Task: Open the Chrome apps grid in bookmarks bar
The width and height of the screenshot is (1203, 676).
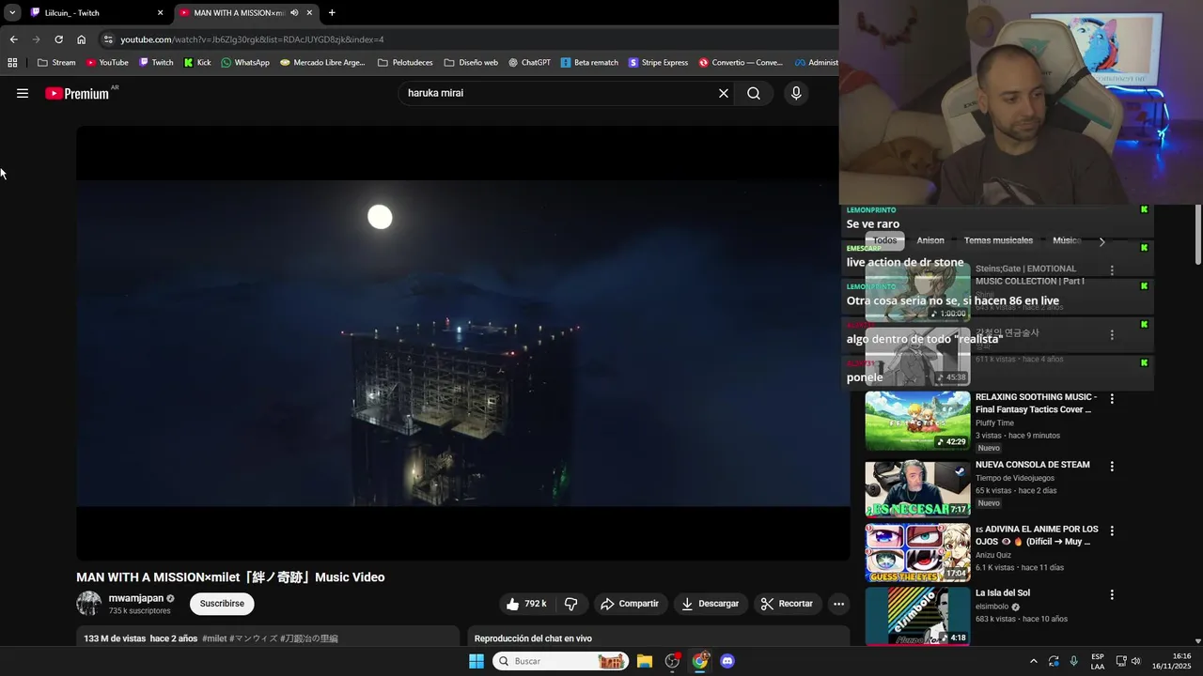Action: pos(12,63)
